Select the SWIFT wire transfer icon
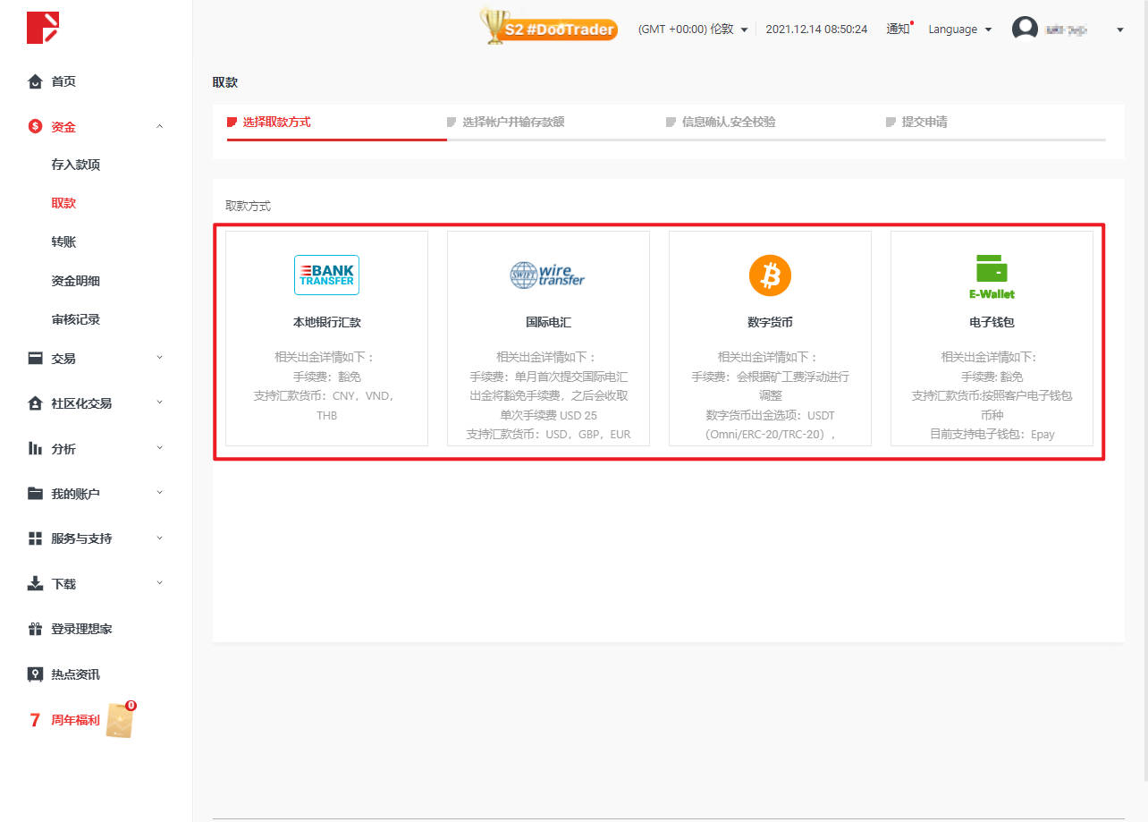This screenshot has height=822, width=1148. click(x=547, y=275)
